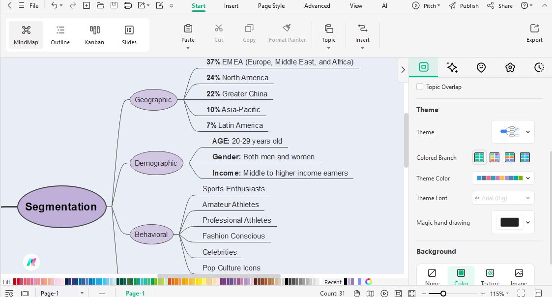Click the Share button

[499, 5]
